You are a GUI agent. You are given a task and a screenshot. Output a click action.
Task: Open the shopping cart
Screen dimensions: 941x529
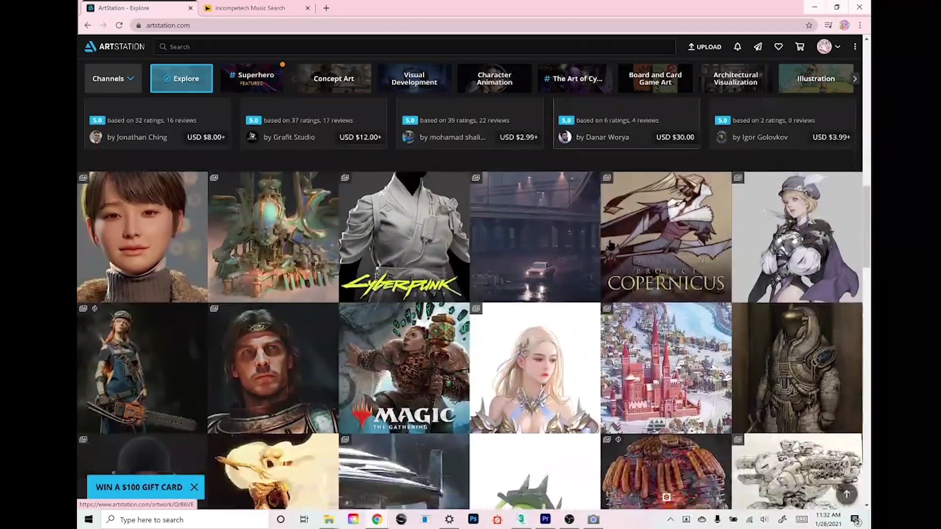[x=800, y=47]
